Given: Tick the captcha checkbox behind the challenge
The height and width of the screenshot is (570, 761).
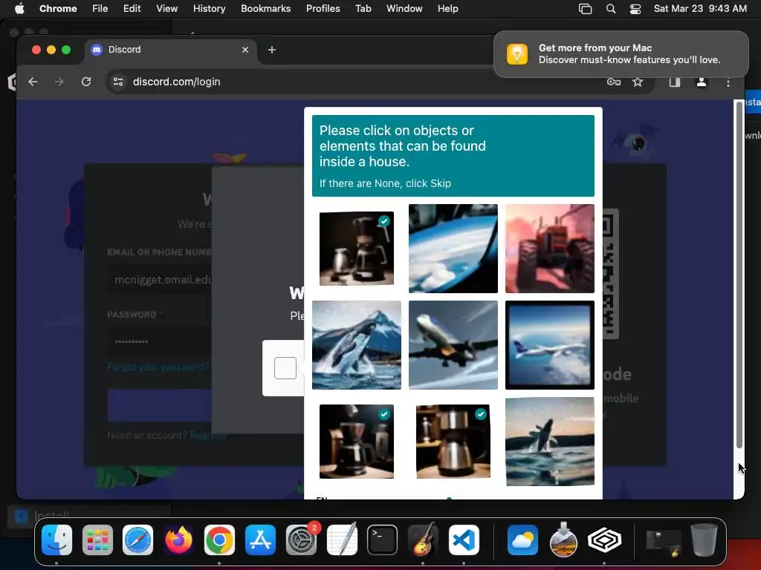Looking at the screenshot, I should pyautogui.click(x=285, y=368).
